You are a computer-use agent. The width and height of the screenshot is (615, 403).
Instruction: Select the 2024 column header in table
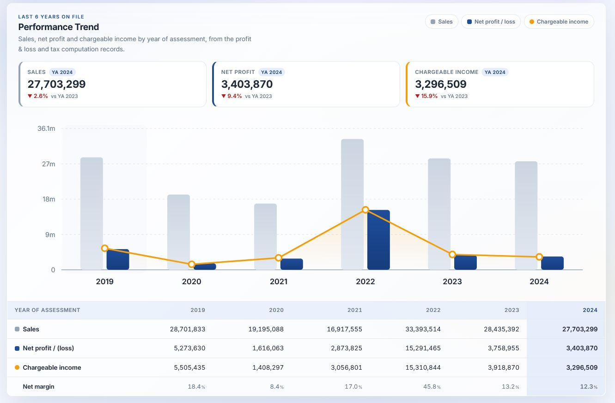coord(590,310)
